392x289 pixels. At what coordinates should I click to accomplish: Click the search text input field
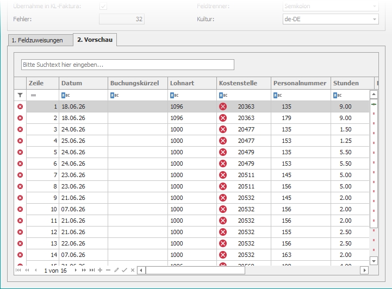coord(128,65)
